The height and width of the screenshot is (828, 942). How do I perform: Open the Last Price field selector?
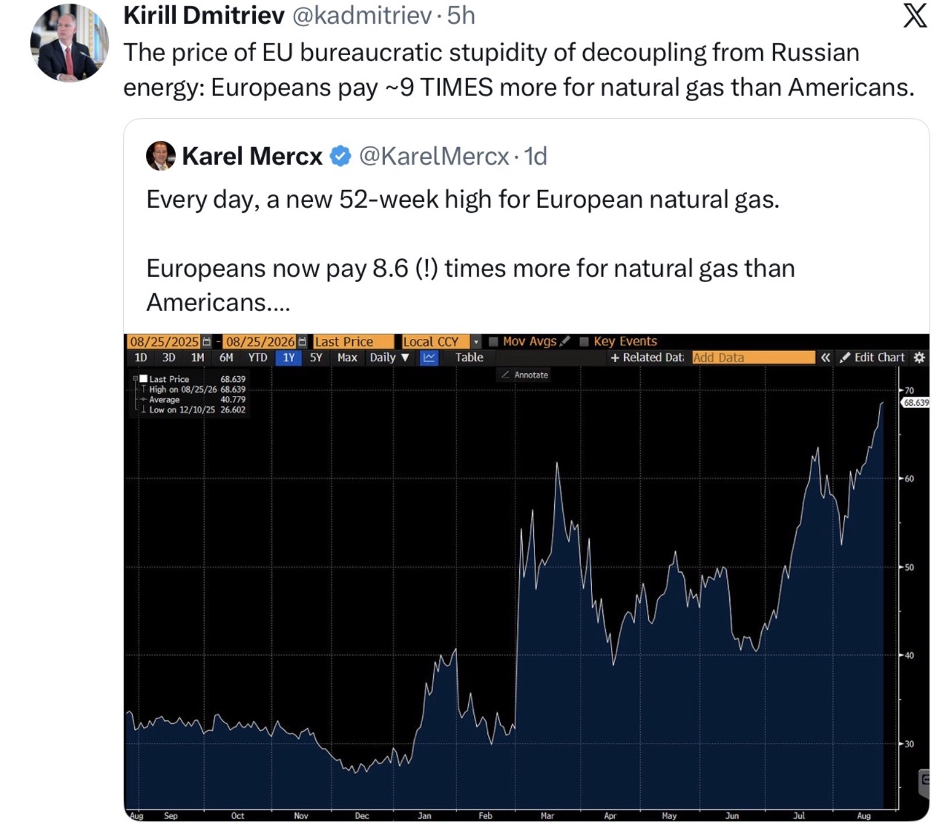click(x=353, y=342)
